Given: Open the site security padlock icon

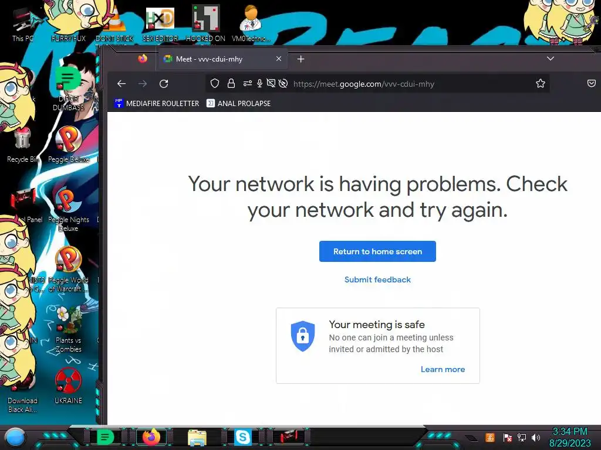Looking at the screenshot, I should (x=231, y=83).
